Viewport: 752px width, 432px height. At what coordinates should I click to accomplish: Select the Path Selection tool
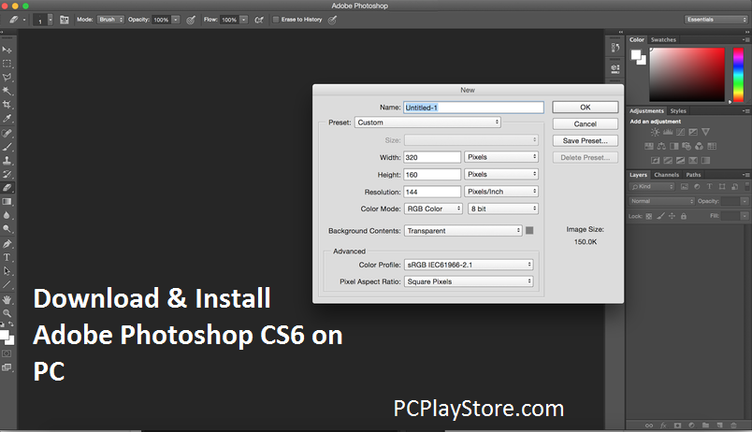[7, 271]
